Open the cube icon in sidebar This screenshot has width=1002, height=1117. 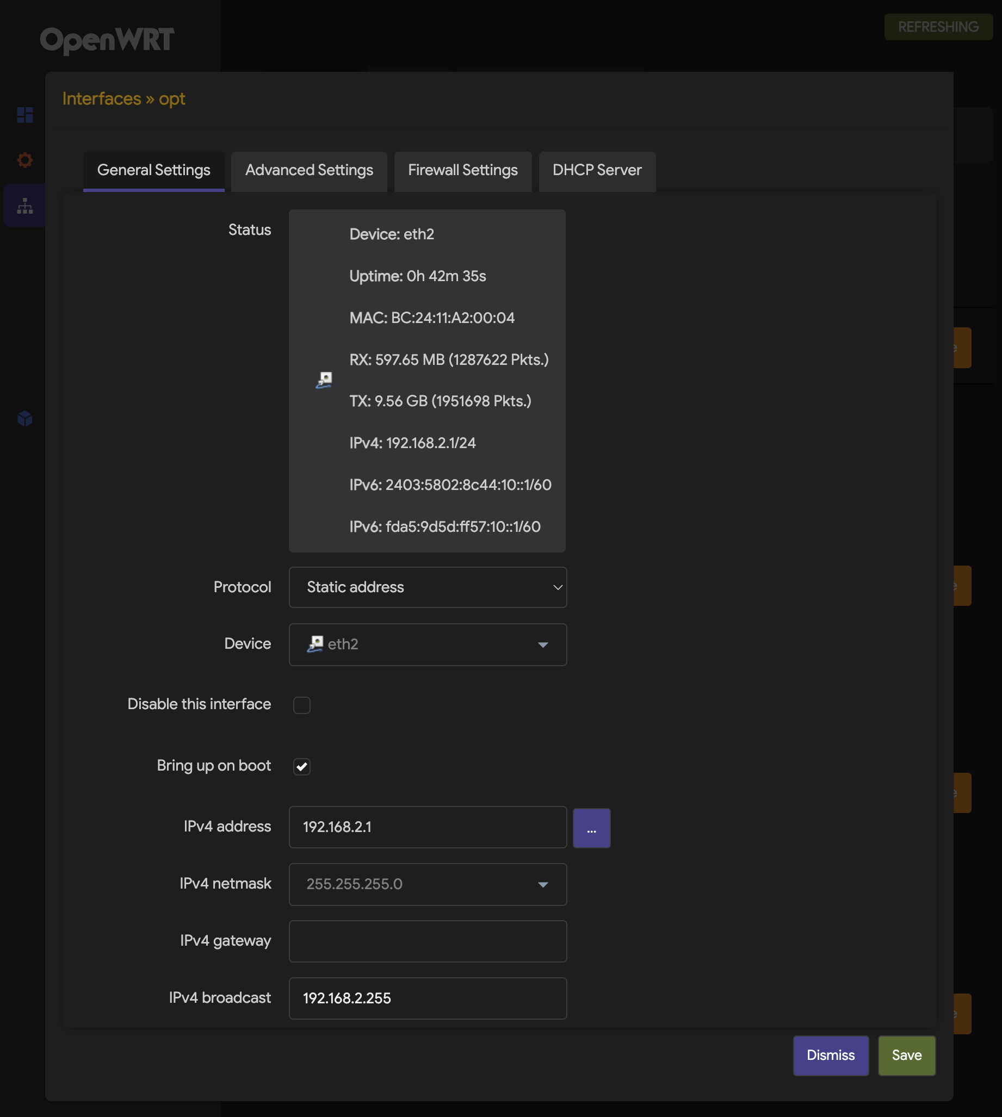[25, 419]
